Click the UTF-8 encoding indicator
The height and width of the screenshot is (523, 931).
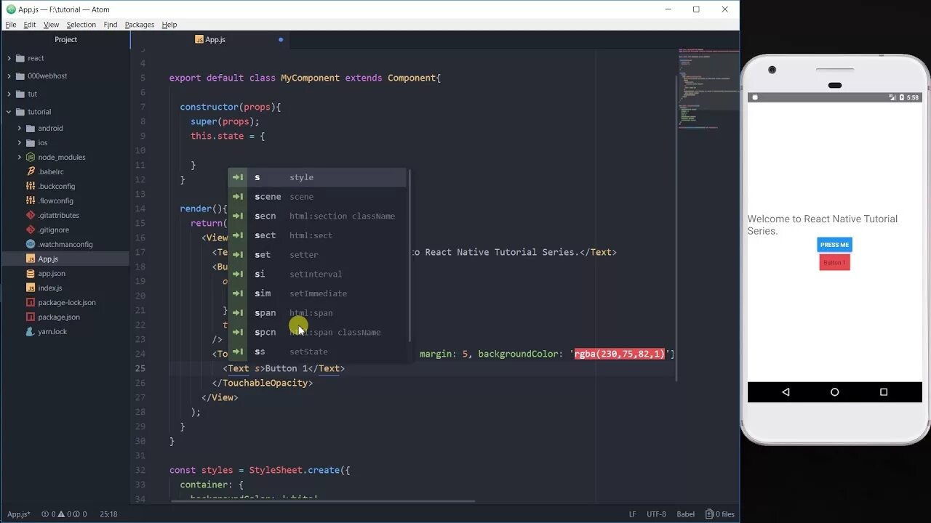[656, 514]
